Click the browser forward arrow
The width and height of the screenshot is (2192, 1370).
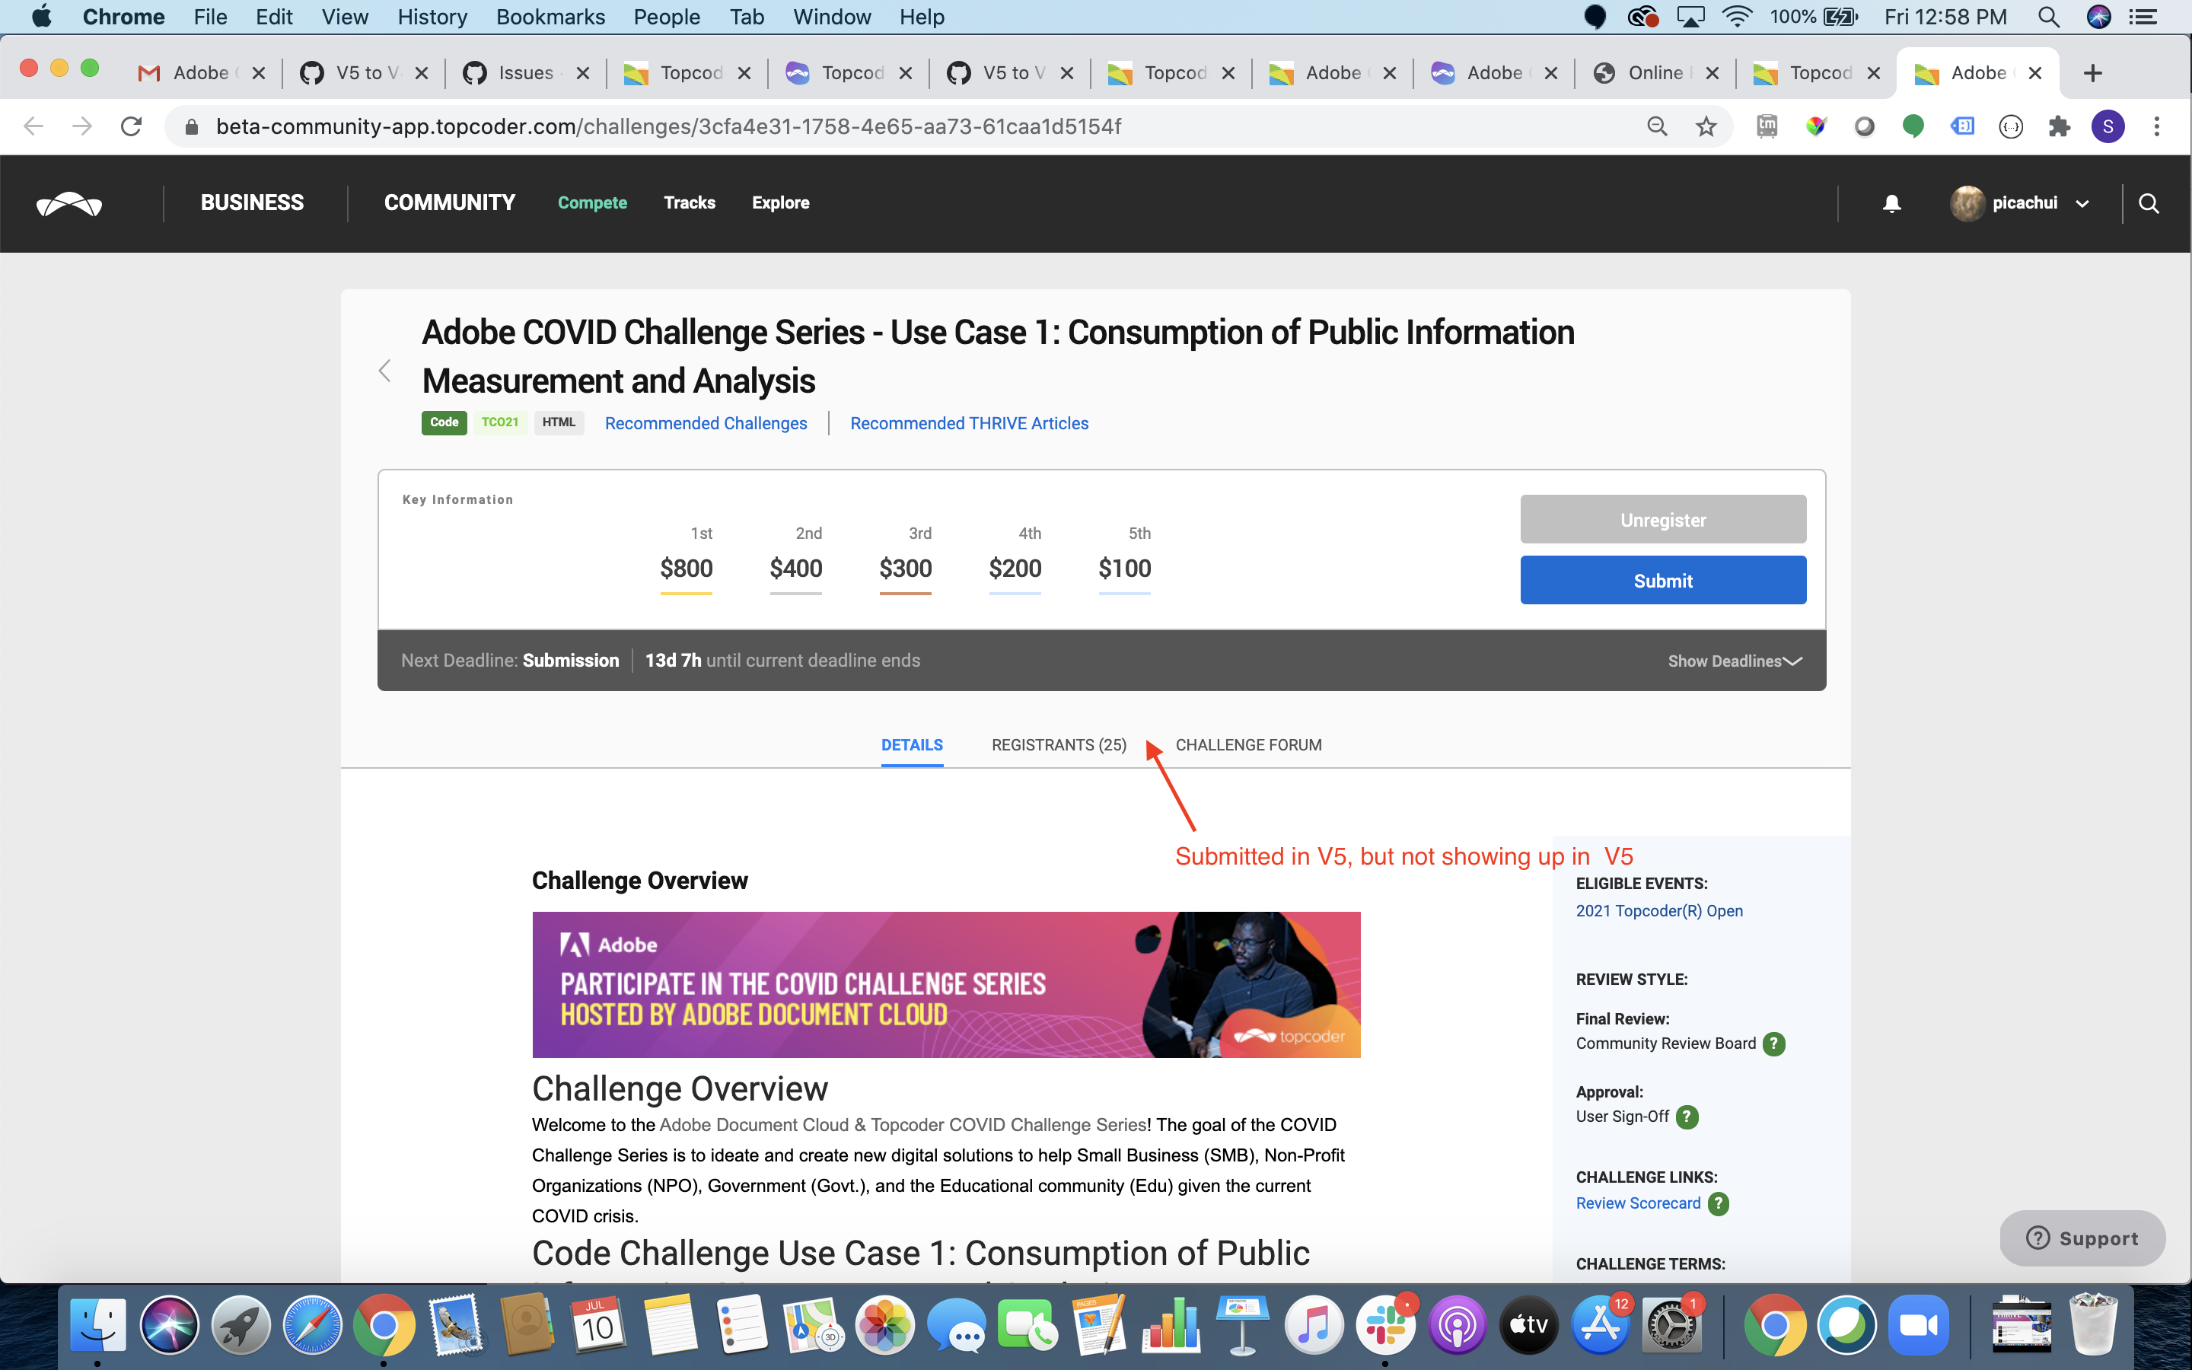point(82,126)
